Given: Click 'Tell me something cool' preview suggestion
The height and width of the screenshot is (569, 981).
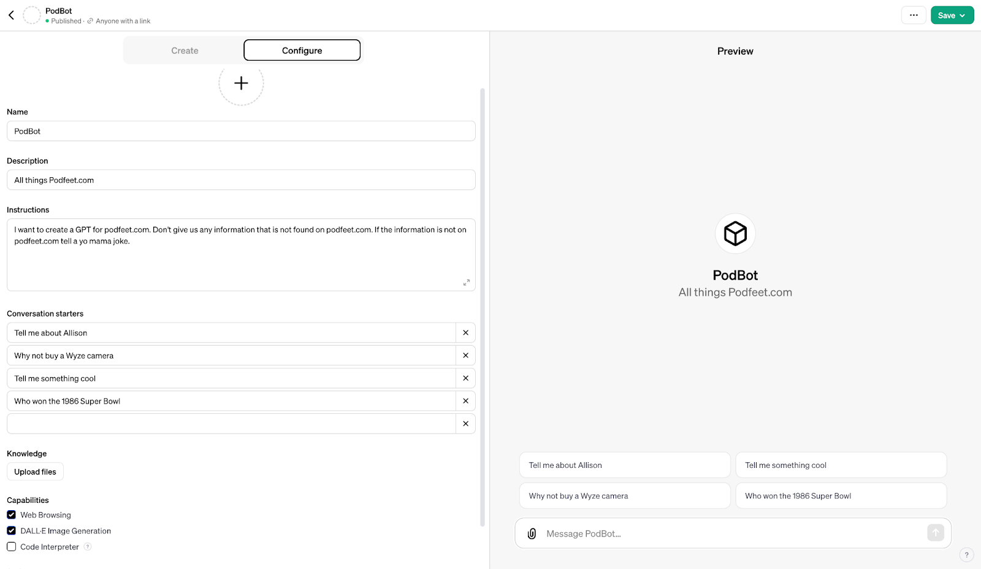Looking at the screenshot, I should [841, 465].
